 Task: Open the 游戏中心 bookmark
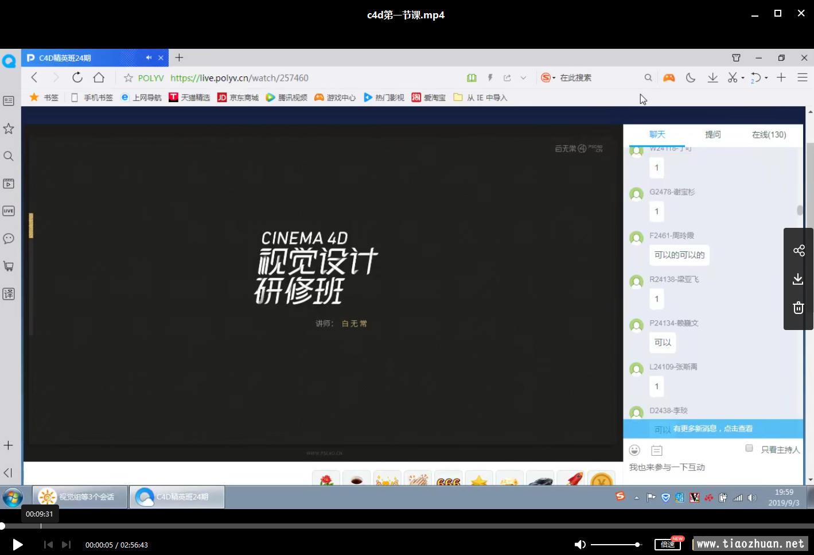tap(335, 98)
